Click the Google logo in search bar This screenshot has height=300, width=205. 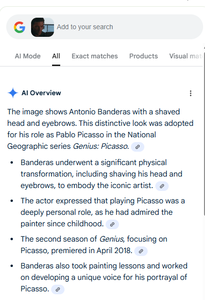point(20,27)
